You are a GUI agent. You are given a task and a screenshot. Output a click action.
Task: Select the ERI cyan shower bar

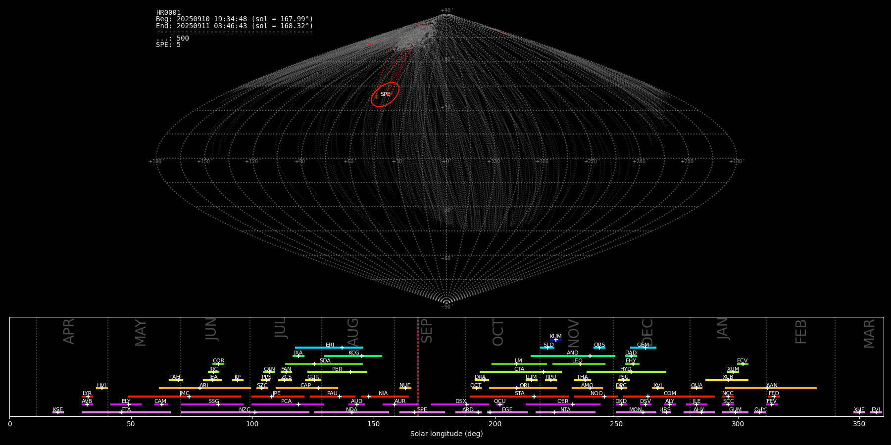click(329, 348)
